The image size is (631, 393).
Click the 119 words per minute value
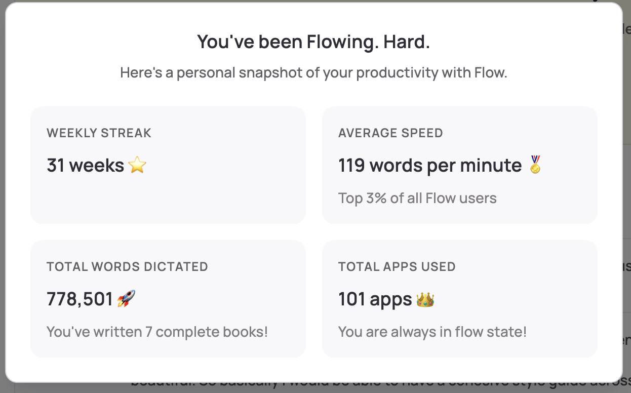[x=429, y=165]
